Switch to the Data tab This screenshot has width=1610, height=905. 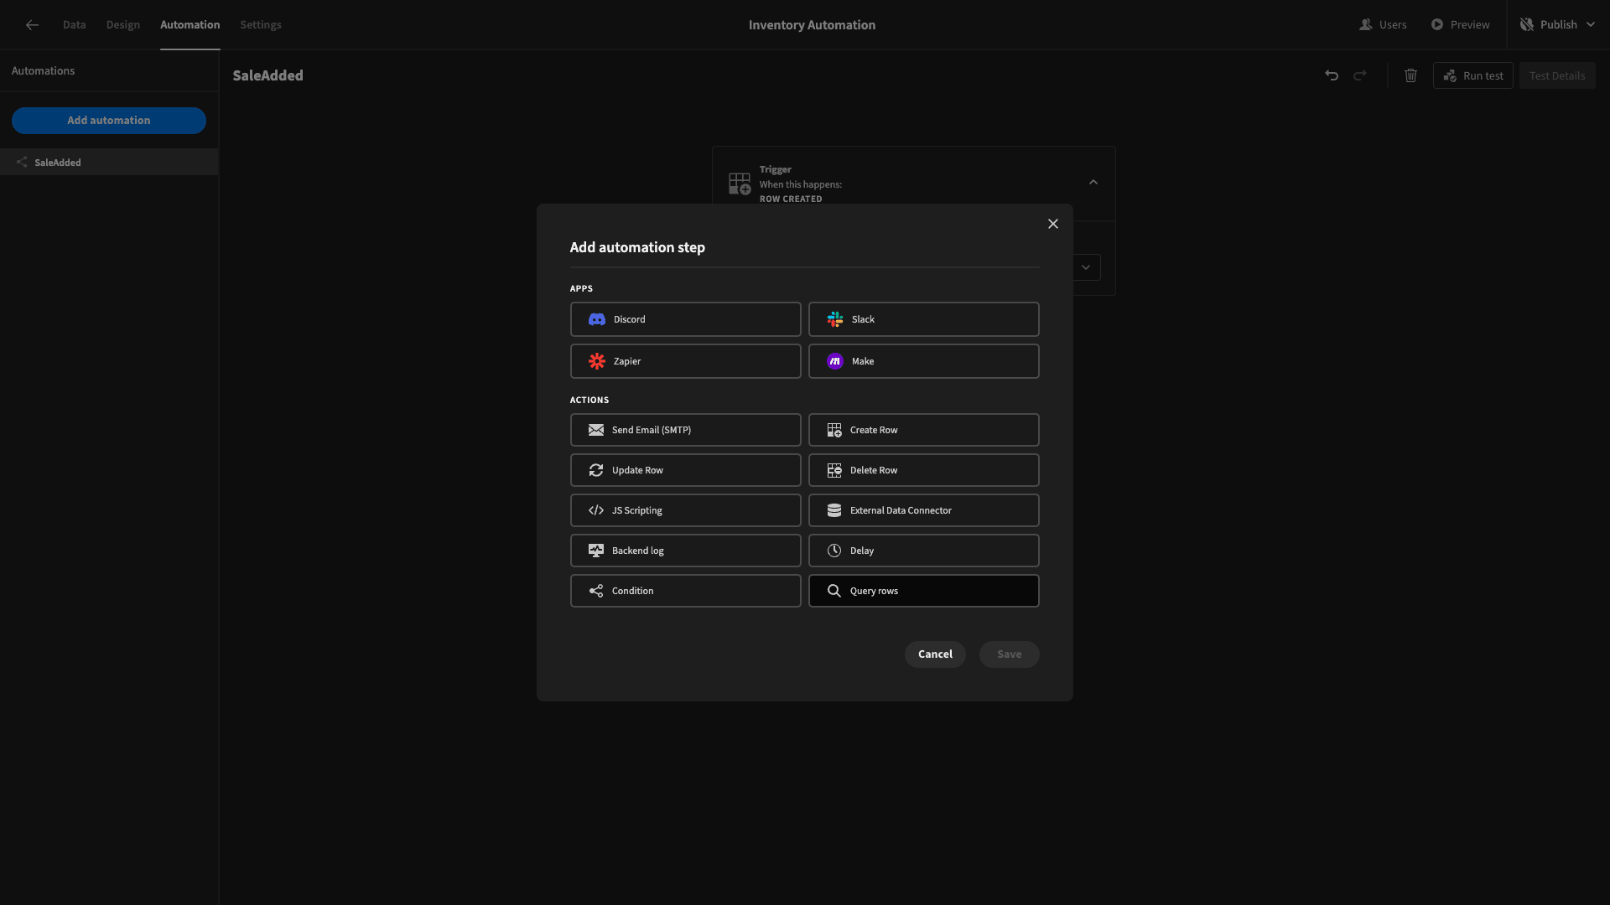coord(74,25)
